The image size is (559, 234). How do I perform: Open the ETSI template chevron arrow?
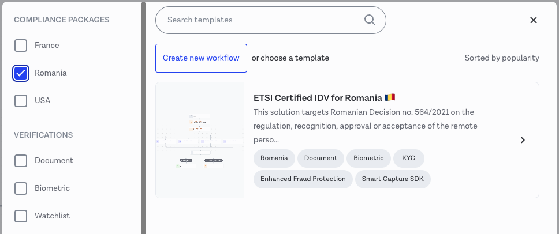523,140
